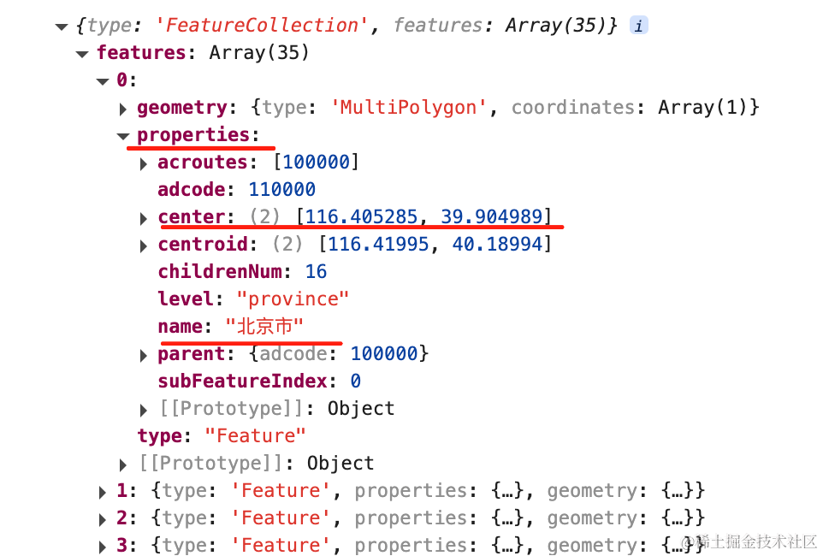Click the 'MultiPolygon' string
Viewport: 823px width, 556px height.
[408, 107]
